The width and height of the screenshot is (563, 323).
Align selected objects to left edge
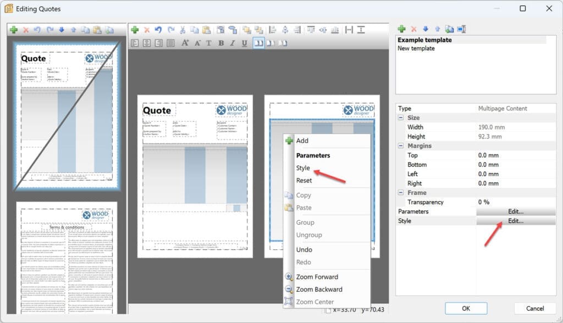273,30
